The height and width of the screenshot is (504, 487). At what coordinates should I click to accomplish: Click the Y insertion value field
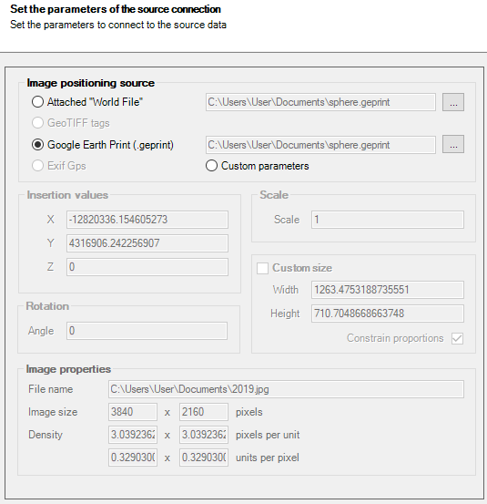[x=147, y=243]
